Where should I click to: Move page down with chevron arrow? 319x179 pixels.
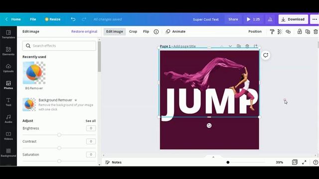[x=230, y=46]
